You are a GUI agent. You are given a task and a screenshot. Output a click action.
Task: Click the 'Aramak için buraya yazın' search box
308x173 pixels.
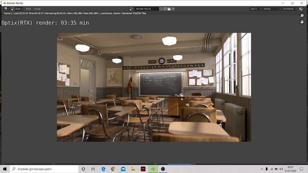tap(44, 169)
